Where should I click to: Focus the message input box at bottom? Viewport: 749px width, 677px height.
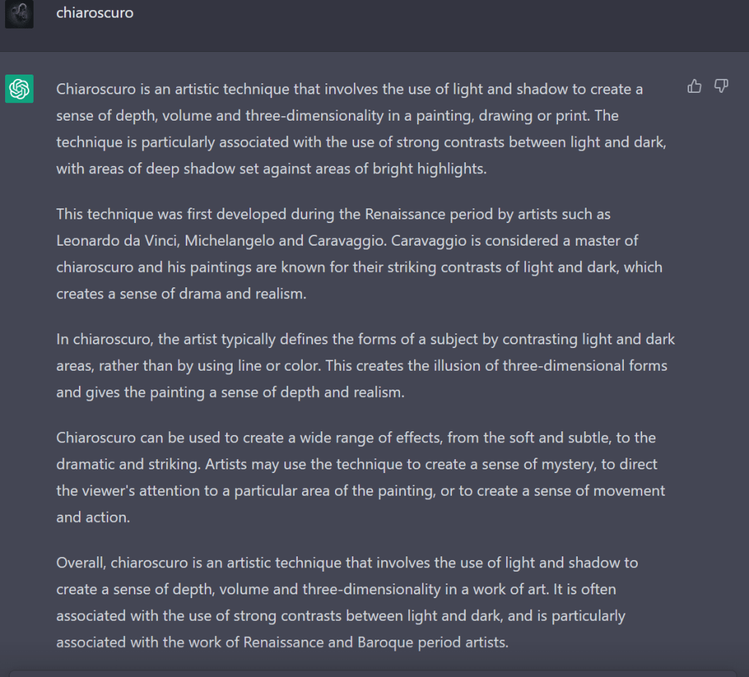(374, 673)
